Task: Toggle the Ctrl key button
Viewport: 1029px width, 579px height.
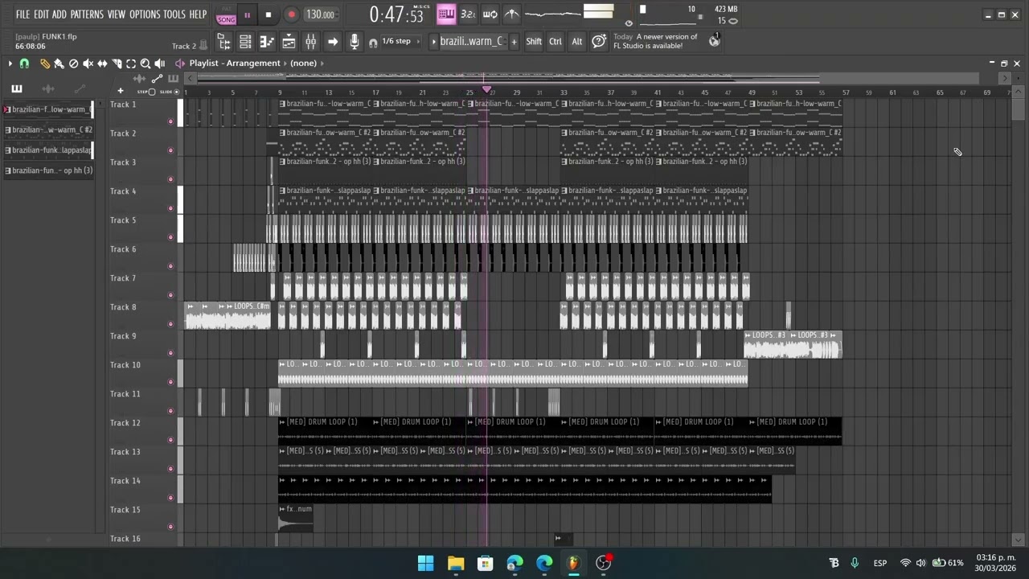Action: 555,42
